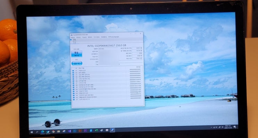Click the blue health status 94 % button

tap(77, 54)
